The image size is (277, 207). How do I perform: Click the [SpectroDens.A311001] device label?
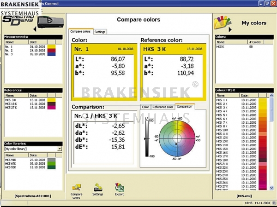coord(33,196)
